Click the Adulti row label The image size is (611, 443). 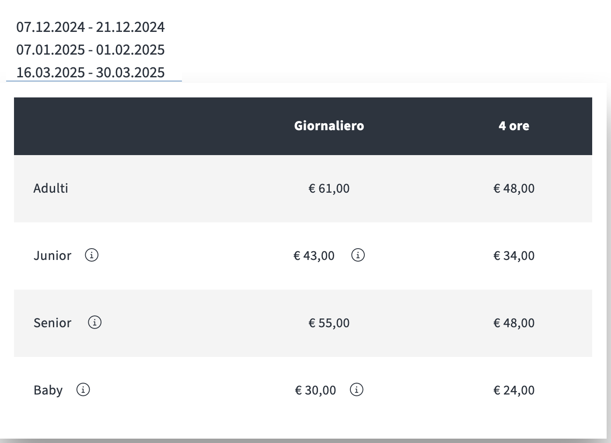point(51,188)
